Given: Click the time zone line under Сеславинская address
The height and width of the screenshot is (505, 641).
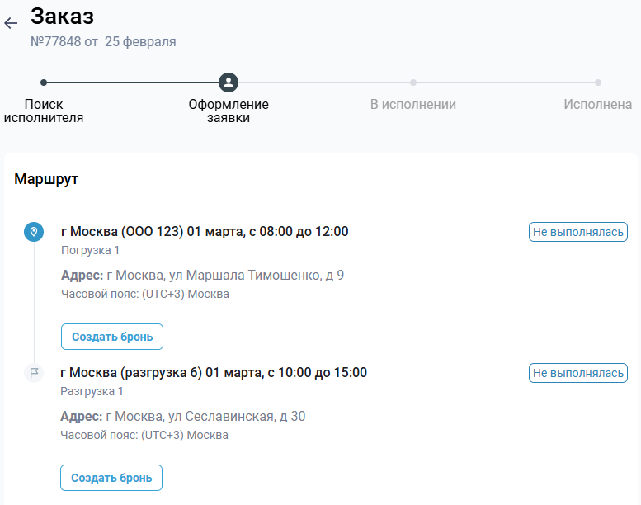Looking at the screenshot, I should point(144,435).
